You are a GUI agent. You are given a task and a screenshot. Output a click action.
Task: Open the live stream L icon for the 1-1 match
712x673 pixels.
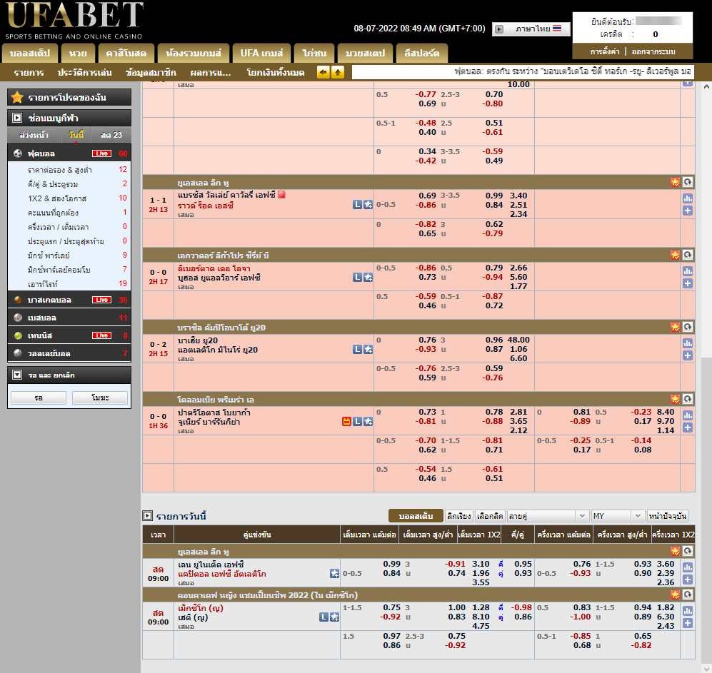(357, 205)
